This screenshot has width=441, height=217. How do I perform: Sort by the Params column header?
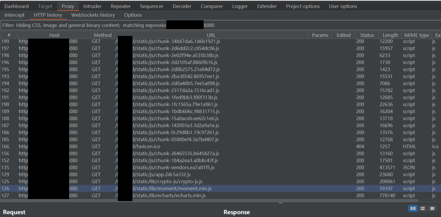[x=320, y=35]
